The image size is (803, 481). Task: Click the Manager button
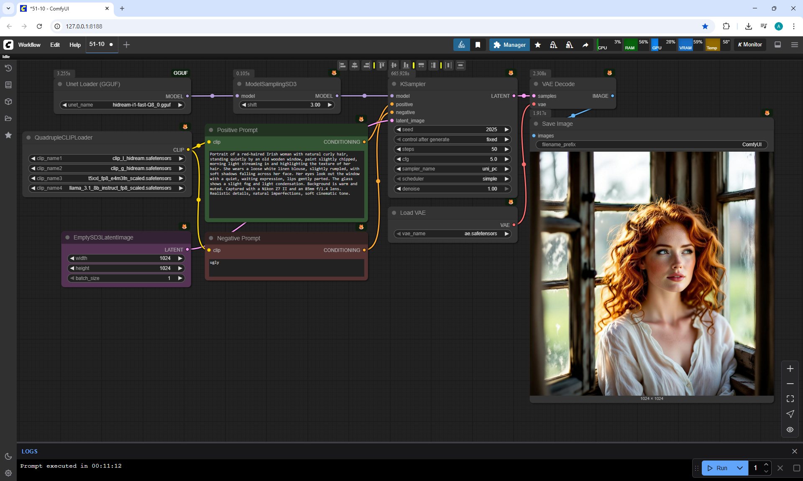pyautogui.click(x=509, y=45)
